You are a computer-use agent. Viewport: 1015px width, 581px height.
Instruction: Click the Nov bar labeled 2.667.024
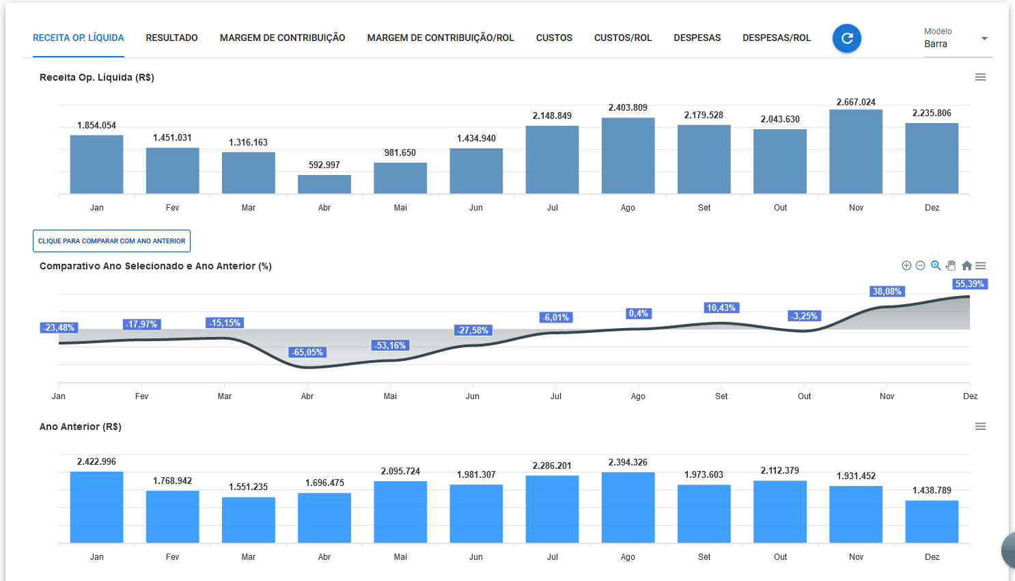(856, 152)
